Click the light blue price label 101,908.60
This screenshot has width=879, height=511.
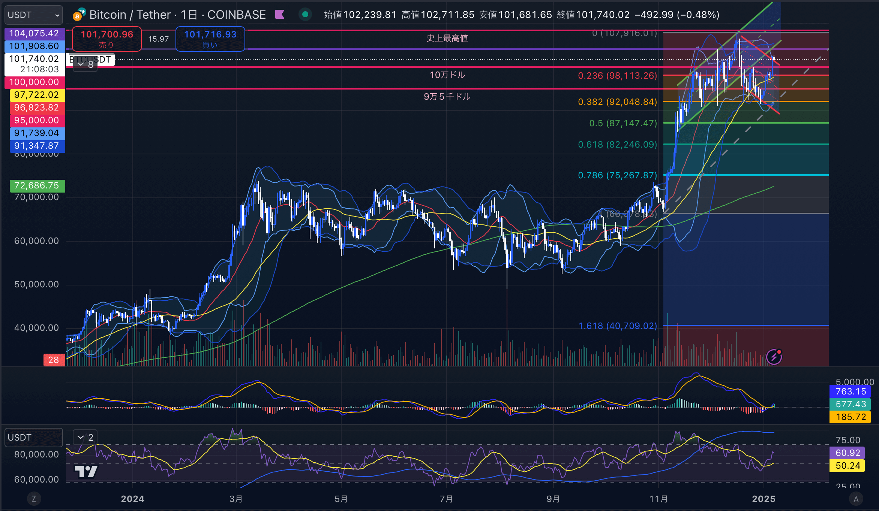(34, 46)
